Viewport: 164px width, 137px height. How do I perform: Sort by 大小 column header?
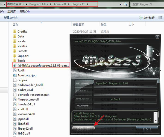(131, 25)
